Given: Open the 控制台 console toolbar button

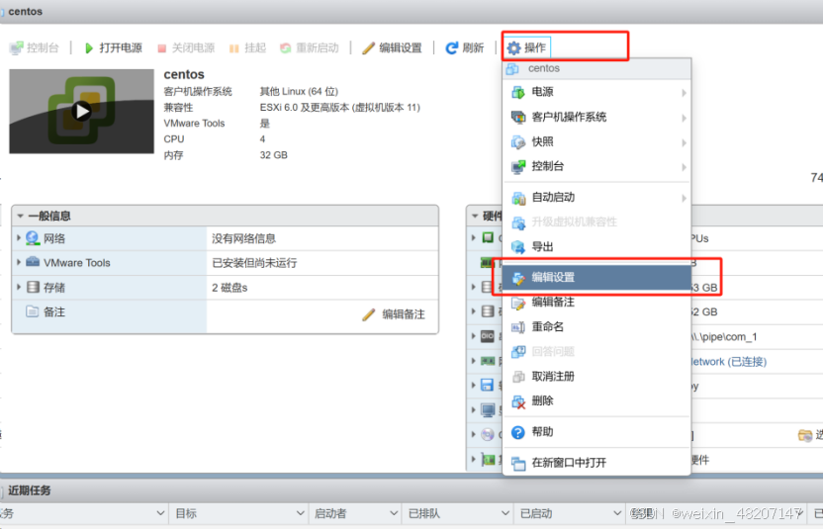Looking at the screenshot, I should pos(35,47).
